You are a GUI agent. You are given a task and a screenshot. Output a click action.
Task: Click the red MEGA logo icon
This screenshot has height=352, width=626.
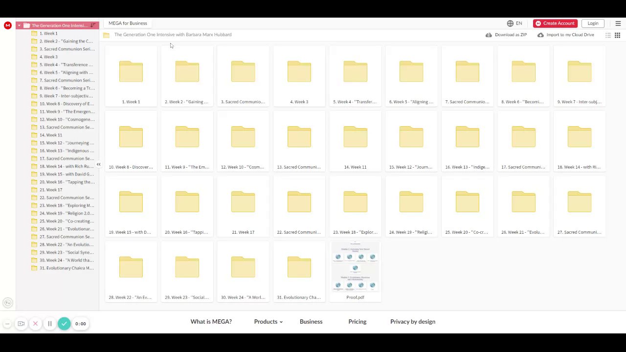click(7, 25)
